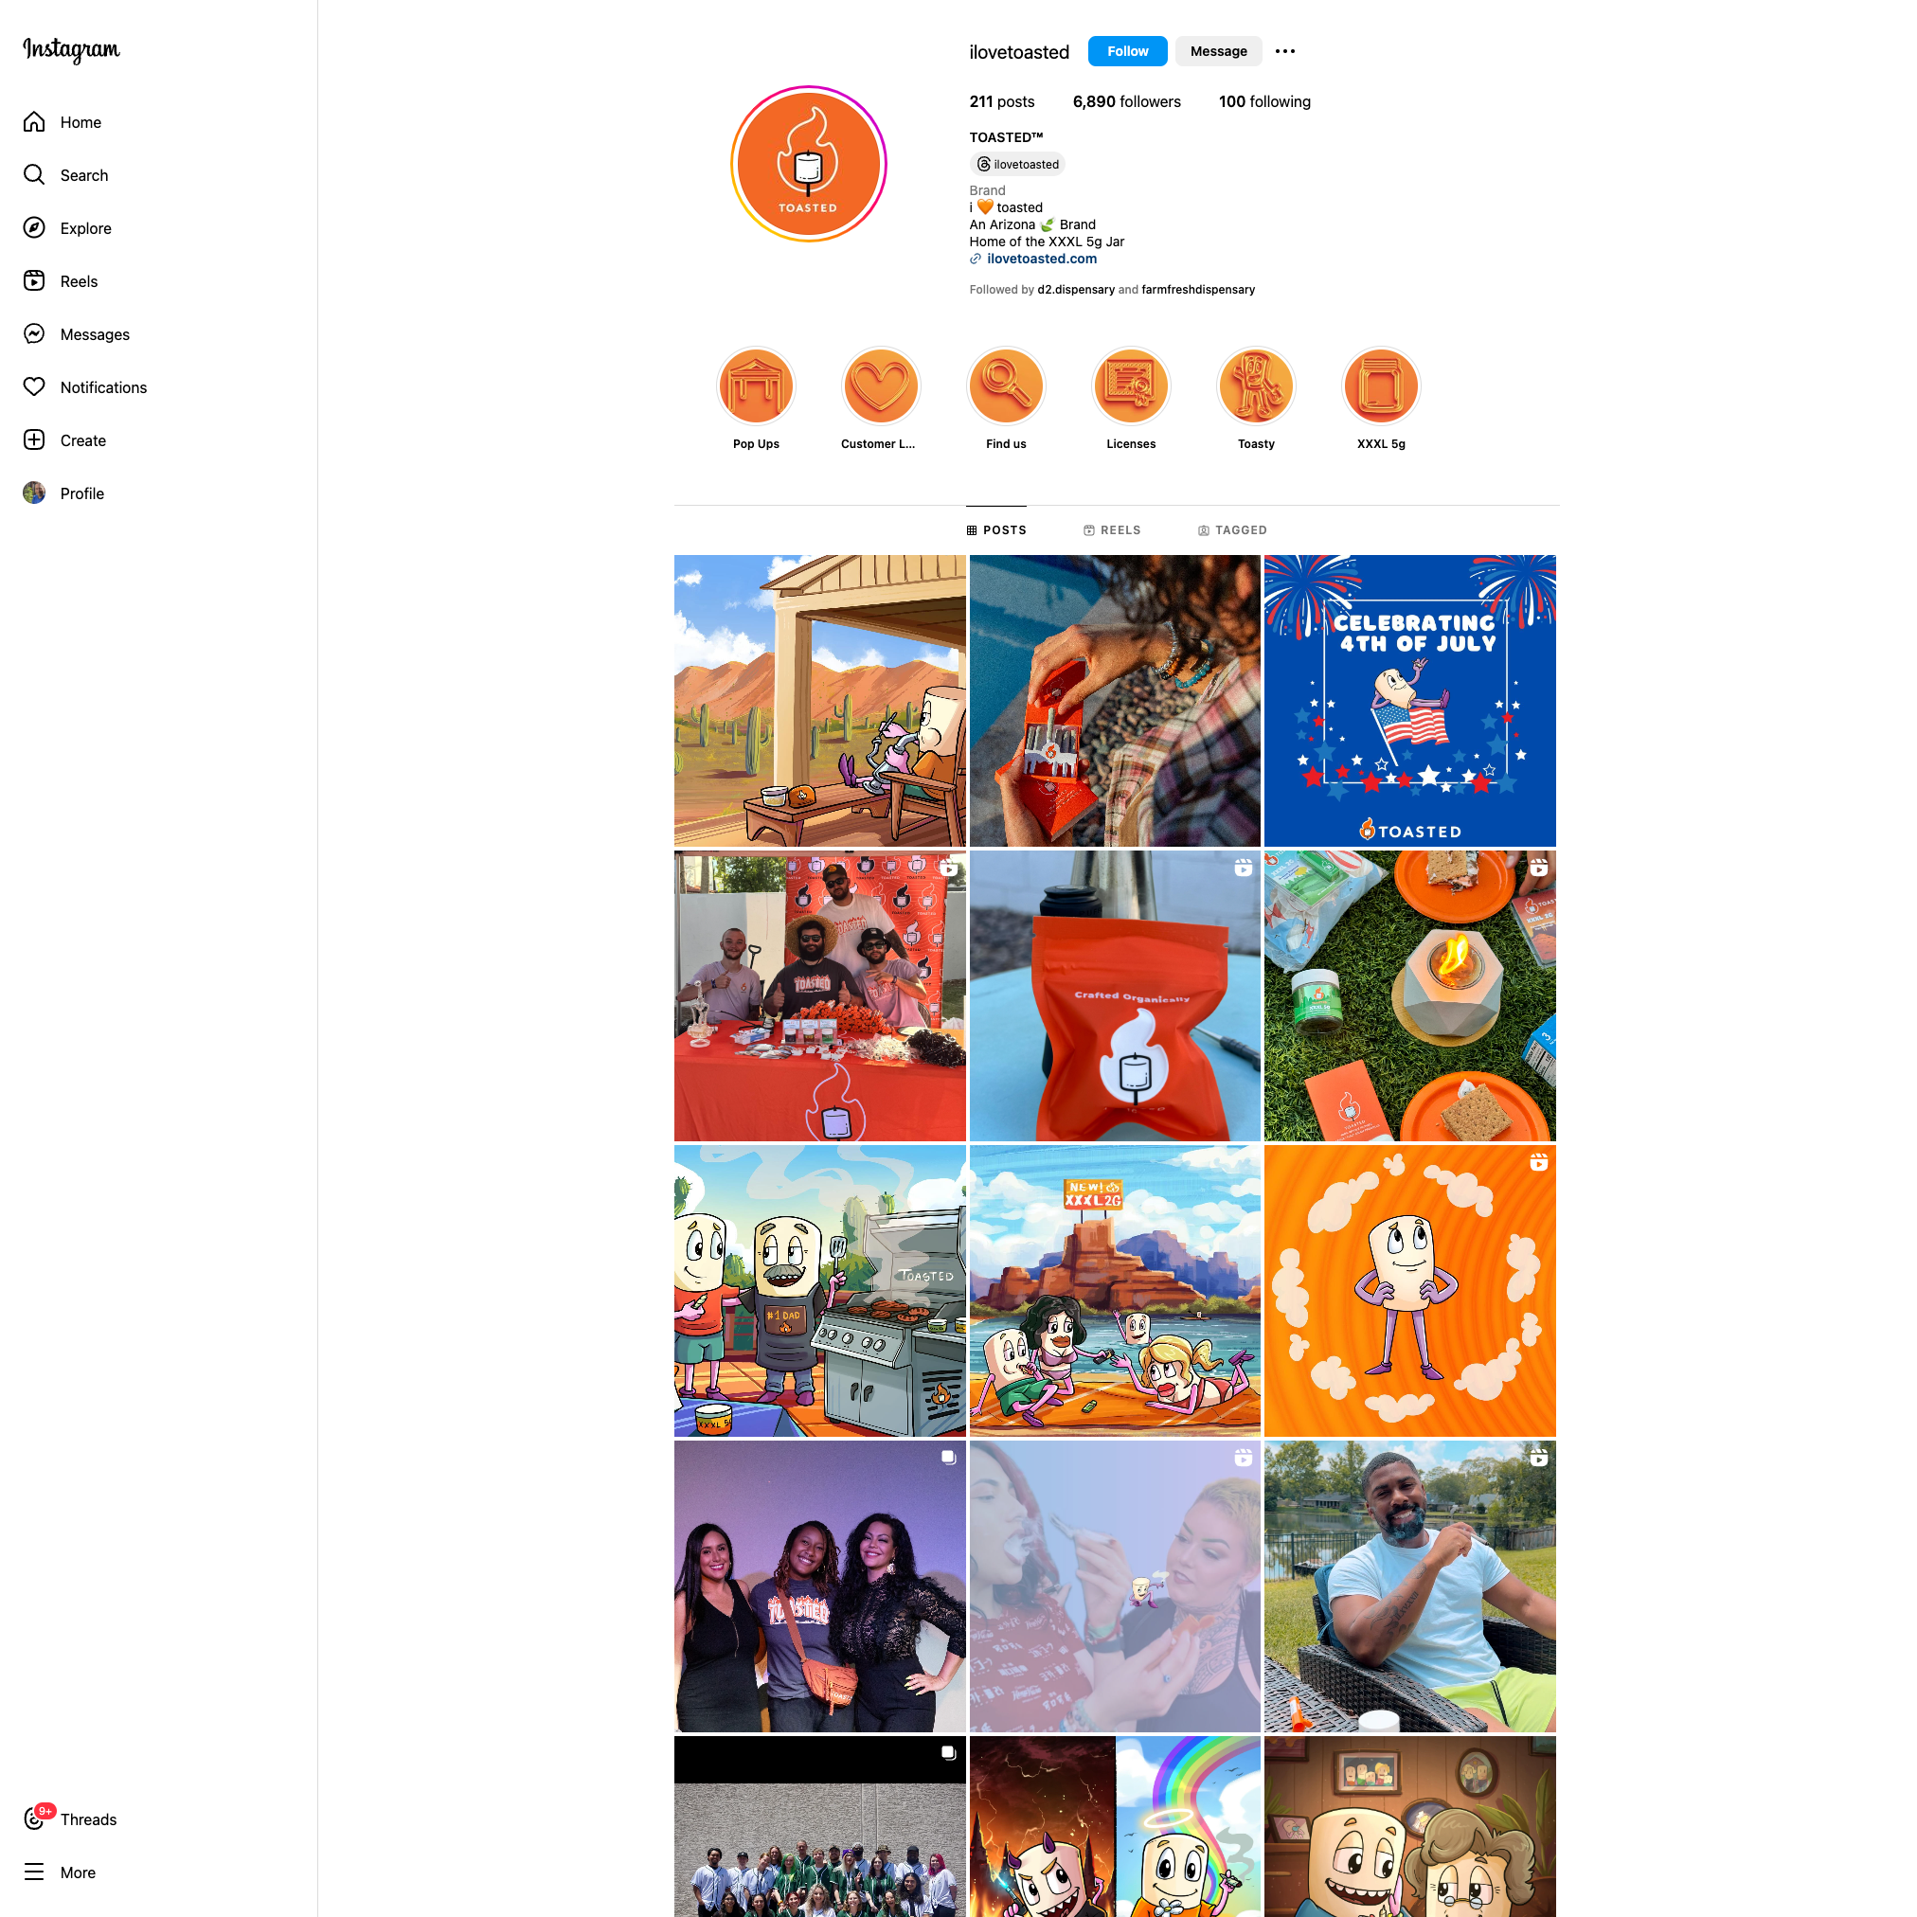This screenshot has width=1917, height=1917.
Task: Show the 6,890 followers list
Action: pos(1126,102)
